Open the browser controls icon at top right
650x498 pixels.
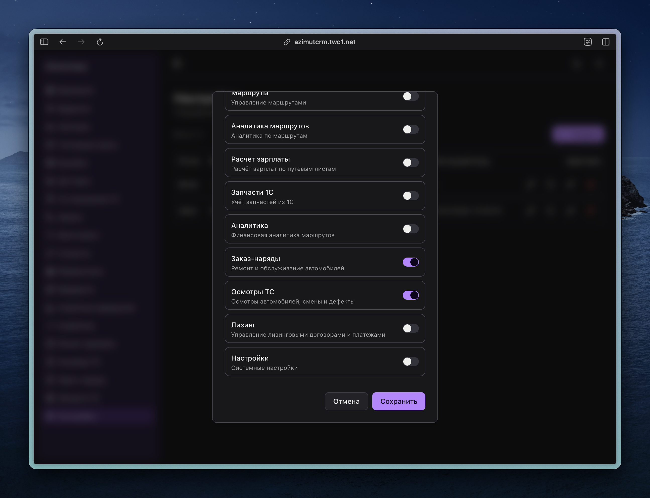click(x=588, y=42)
